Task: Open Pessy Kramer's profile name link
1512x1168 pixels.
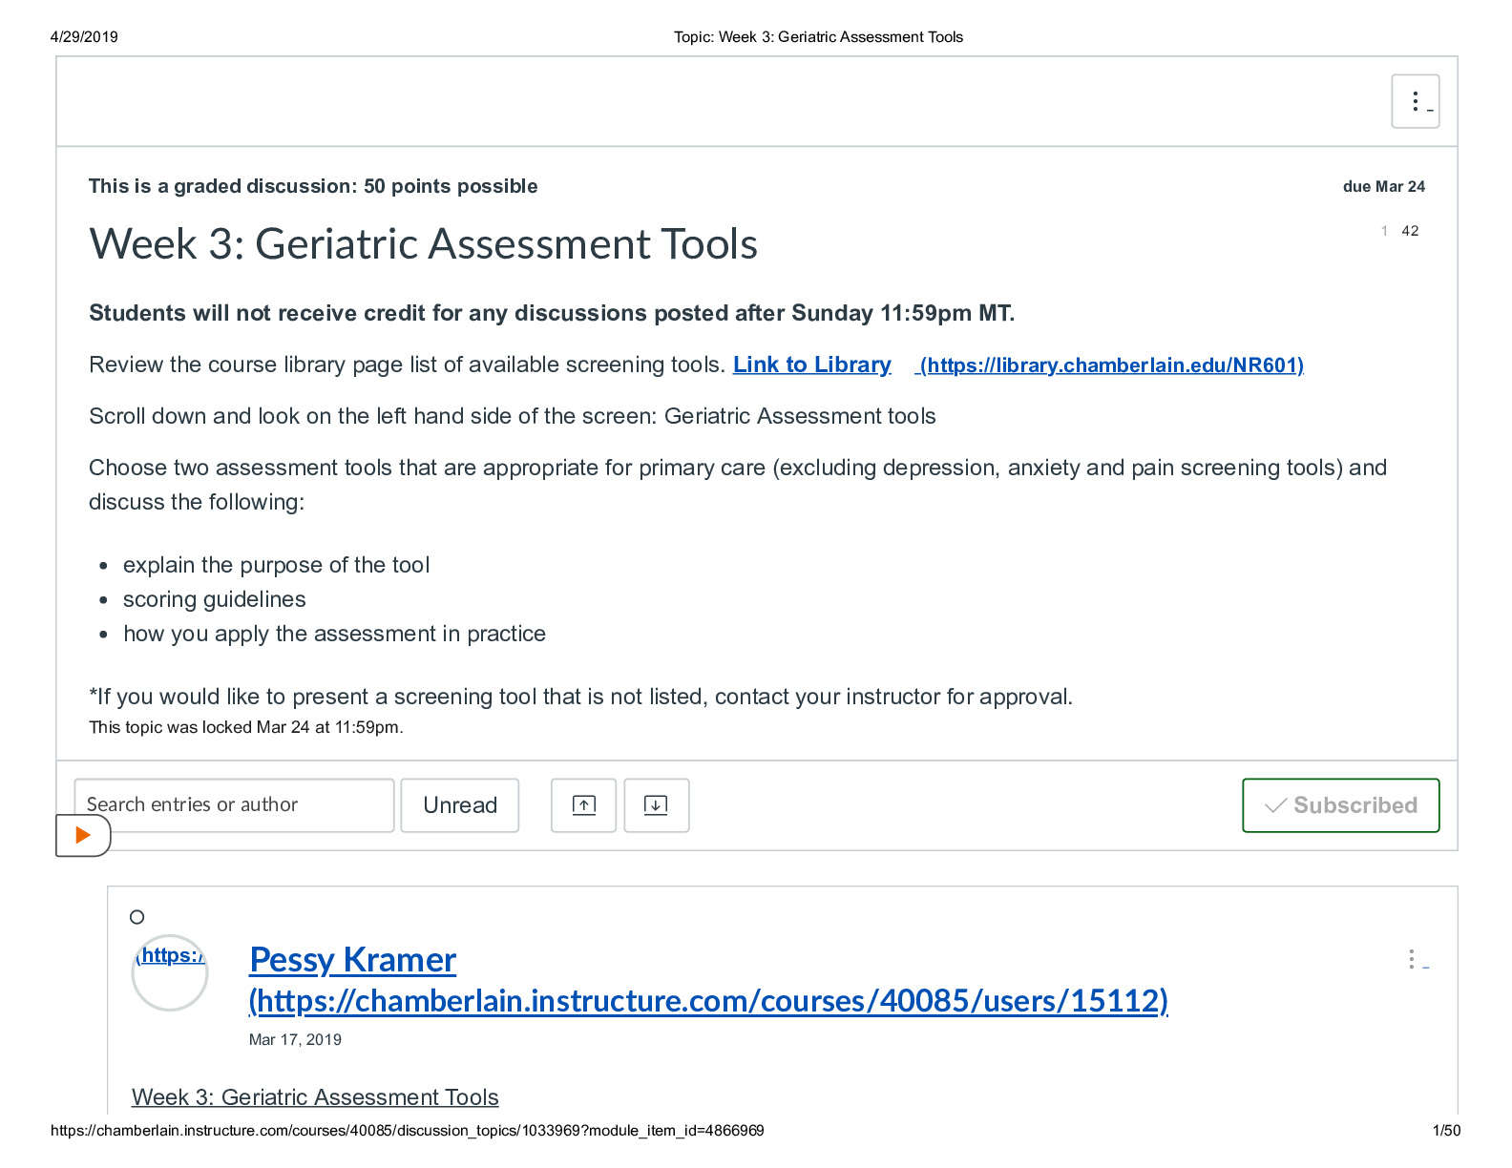Action: pyautogui.click(x=352, y=959)
